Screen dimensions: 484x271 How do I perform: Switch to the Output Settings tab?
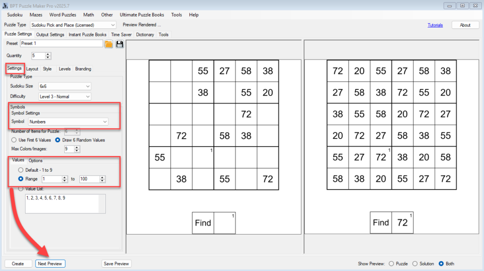50,35
